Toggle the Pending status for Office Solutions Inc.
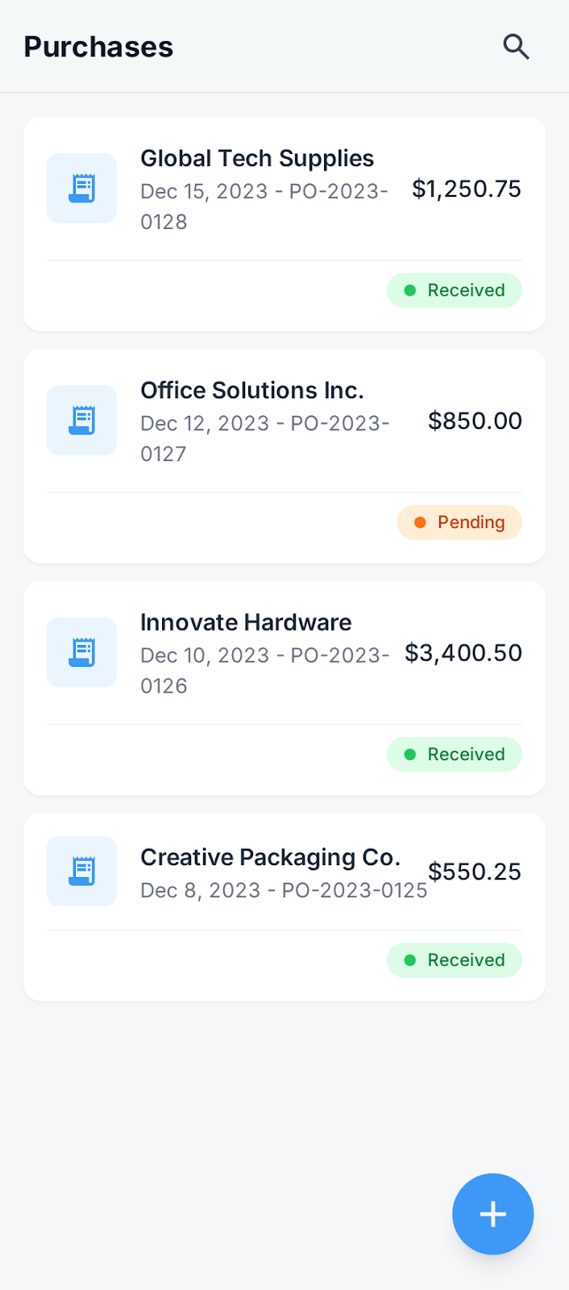This screenshot has height=1290, width=569. tap(459, 522)
